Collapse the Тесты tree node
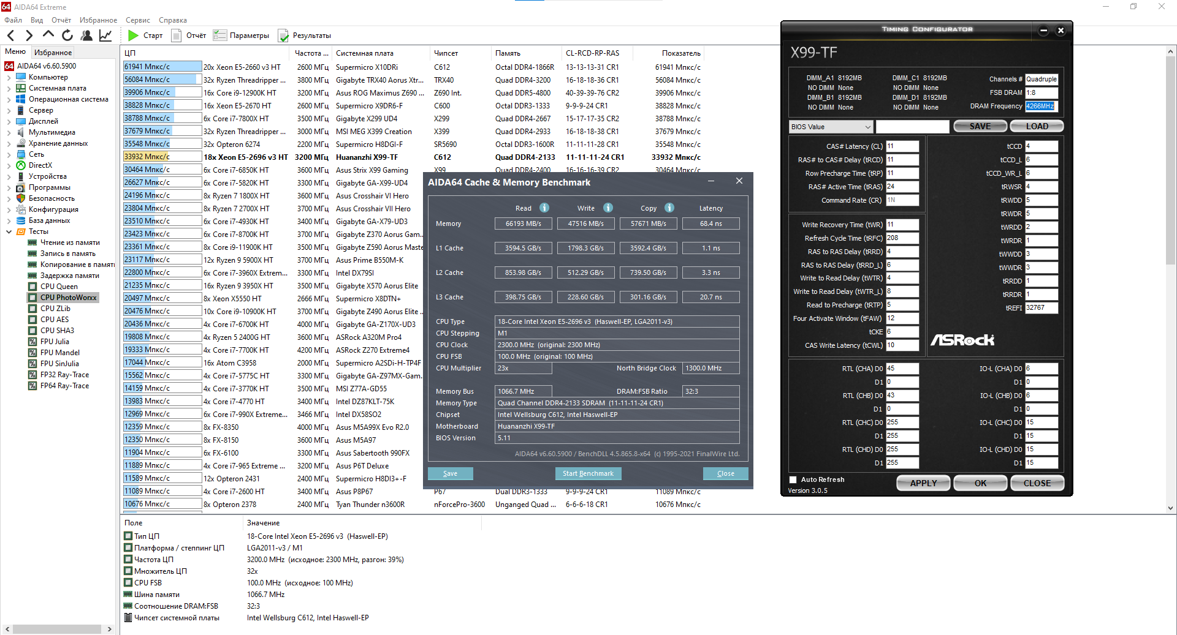Image resolution: width=1177 pixels, height=635 pixels. 9,231
